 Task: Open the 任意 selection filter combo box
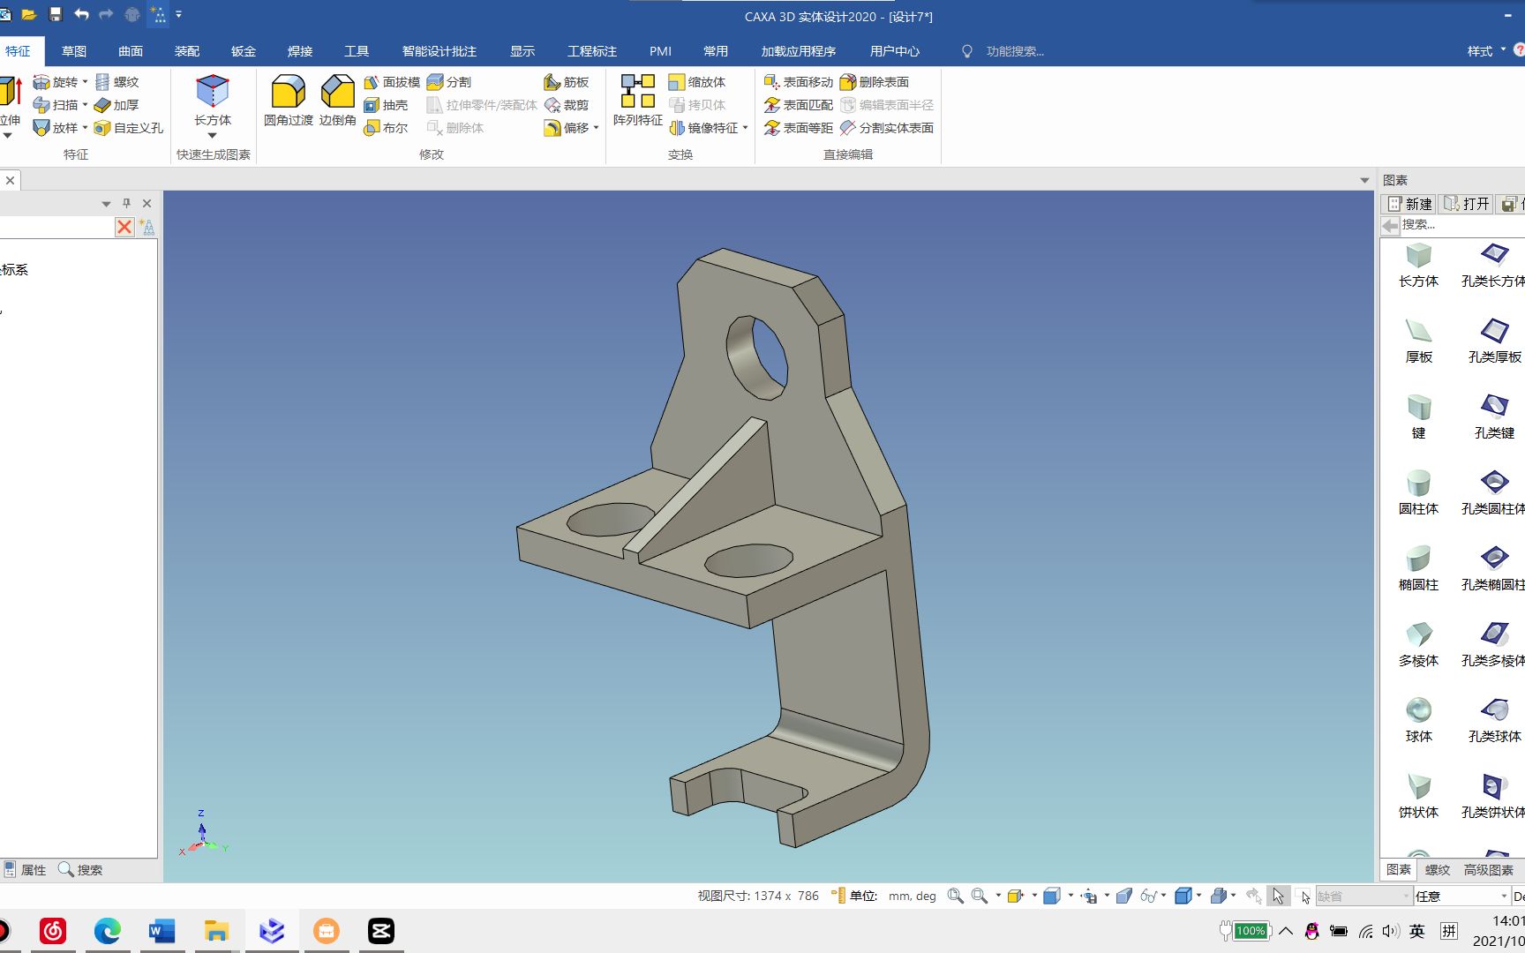(x=1461, y=896)
